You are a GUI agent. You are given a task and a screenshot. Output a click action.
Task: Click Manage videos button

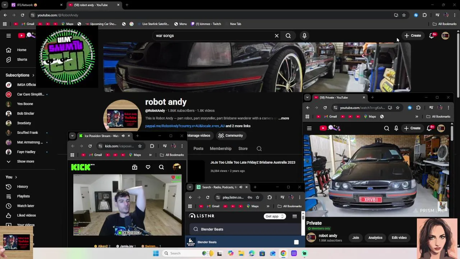199,136
